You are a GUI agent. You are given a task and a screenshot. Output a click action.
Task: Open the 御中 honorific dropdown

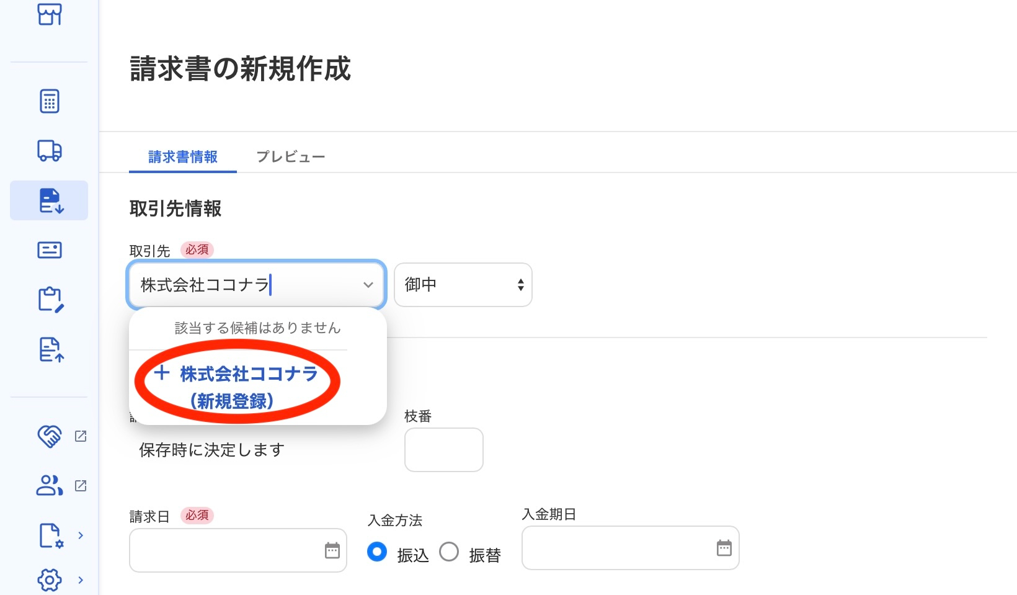[463, 285]
